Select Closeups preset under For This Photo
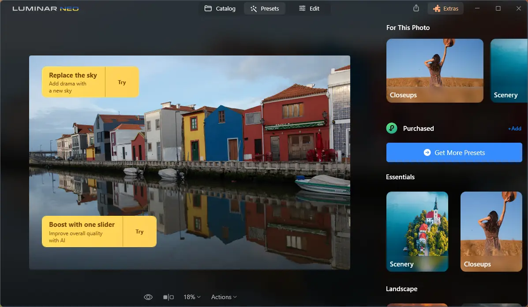Screen dimensions: 528x307 435,70
